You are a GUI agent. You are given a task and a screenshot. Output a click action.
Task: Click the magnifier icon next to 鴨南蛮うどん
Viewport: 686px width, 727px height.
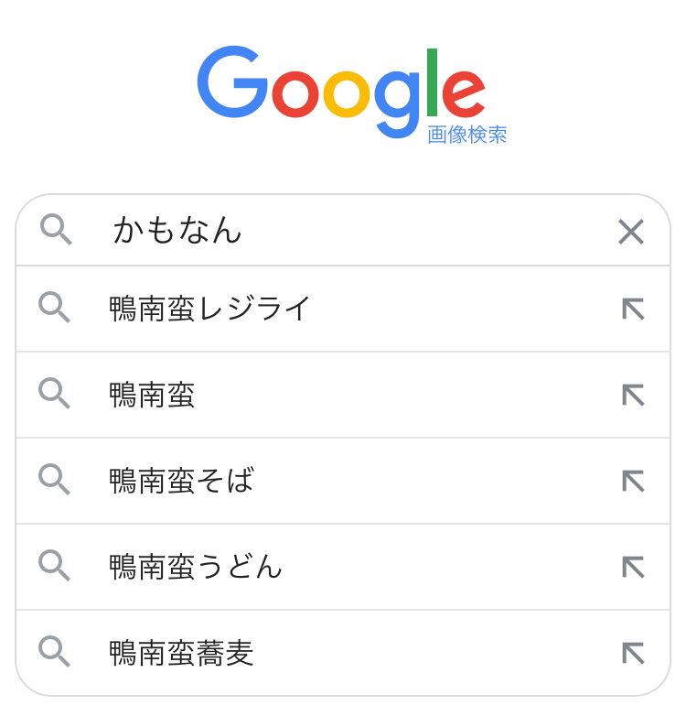[54, 566]
